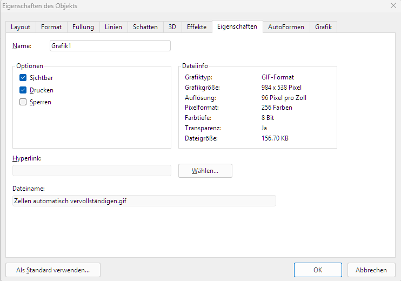Click the Dateiname field with the GIF filename
This screenshot has width=401, height=281.
coord(144,201)
